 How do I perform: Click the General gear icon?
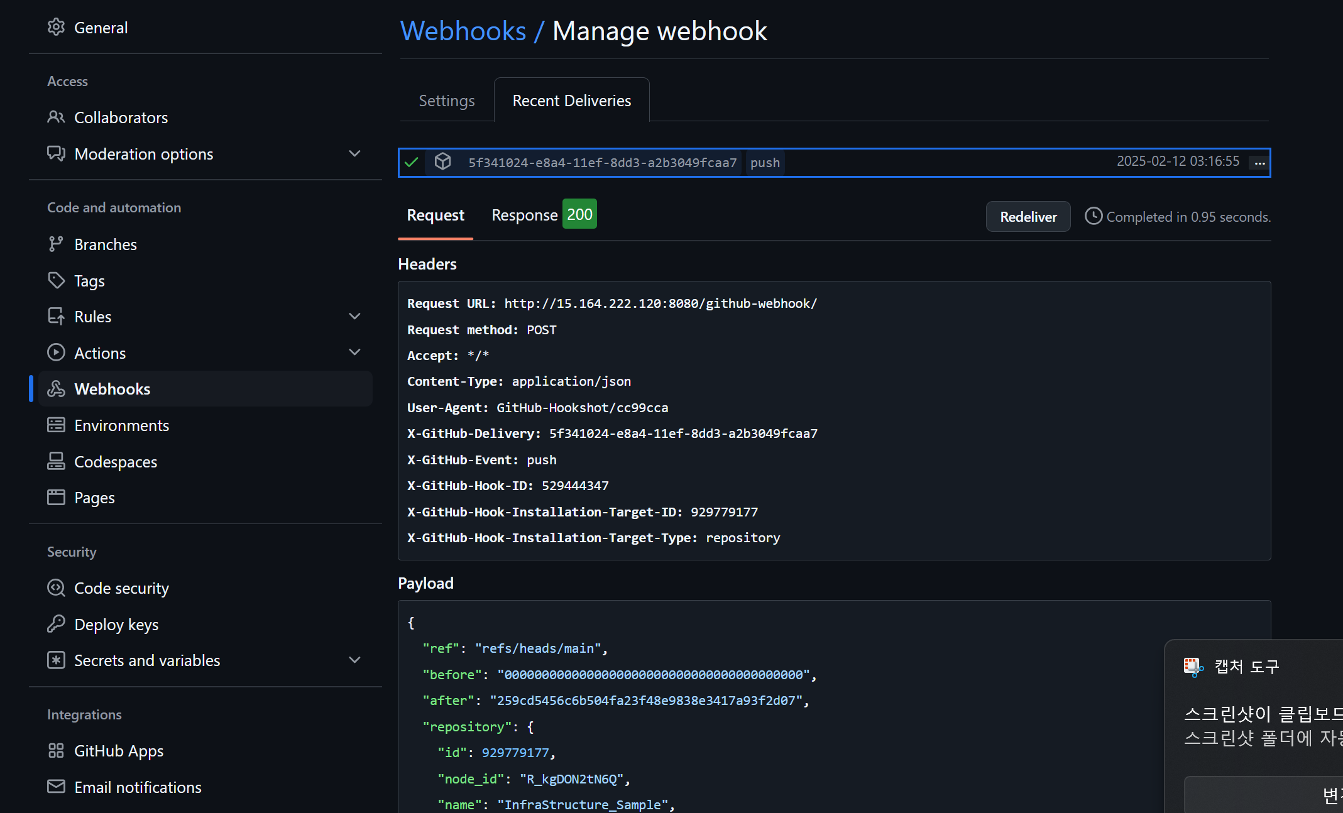coord(56,27)
